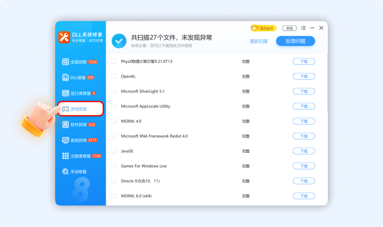The image size is (383, 227).
Task: Click the DLL系统修复 wrench logo icon
Action: (x=64, y=37)
